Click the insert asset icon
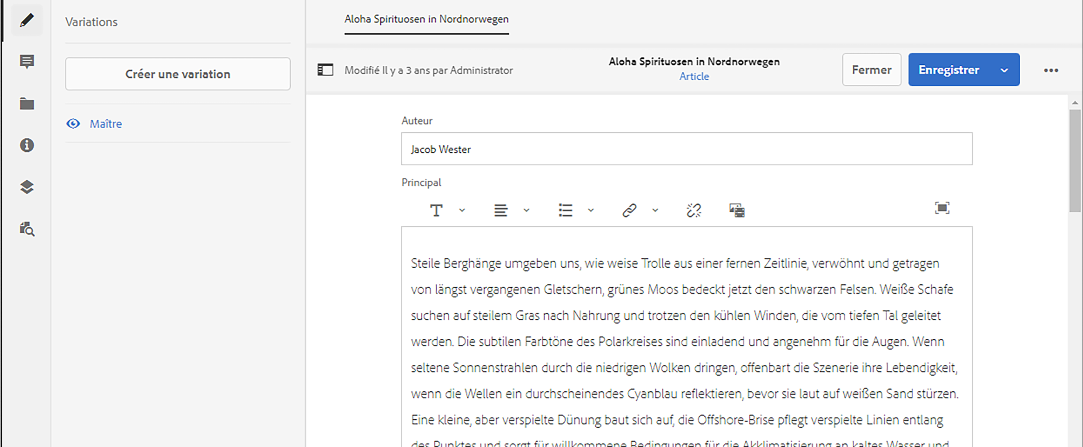 pos(737,210)
